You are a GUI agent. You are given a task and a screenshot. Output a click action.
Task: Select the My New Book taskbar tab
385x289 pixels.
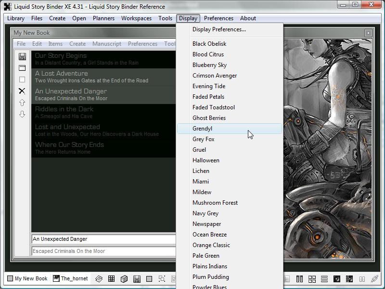coord(27,278)
